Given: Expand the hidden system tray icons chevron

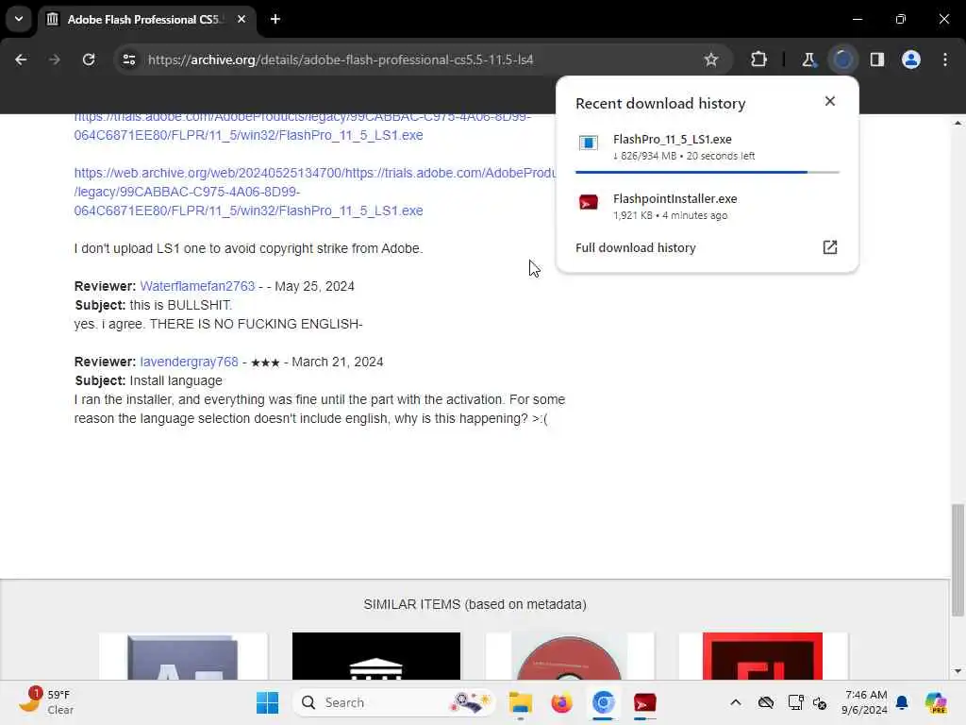Looking at the screenshot, I should (736, 702).
